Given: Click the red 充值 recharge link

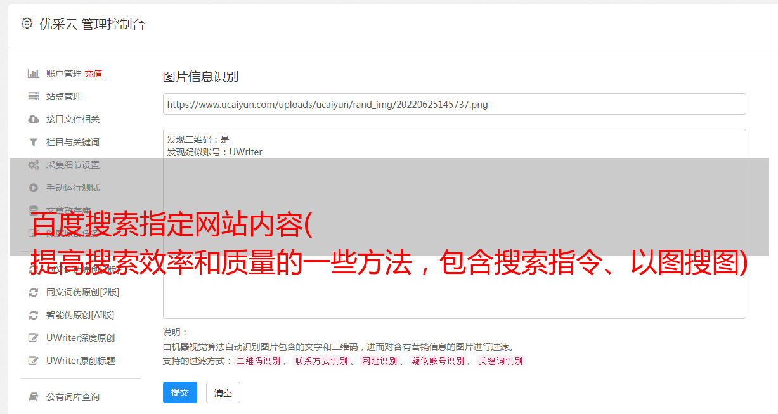Looking at the screenshot, I should point(93,74).
